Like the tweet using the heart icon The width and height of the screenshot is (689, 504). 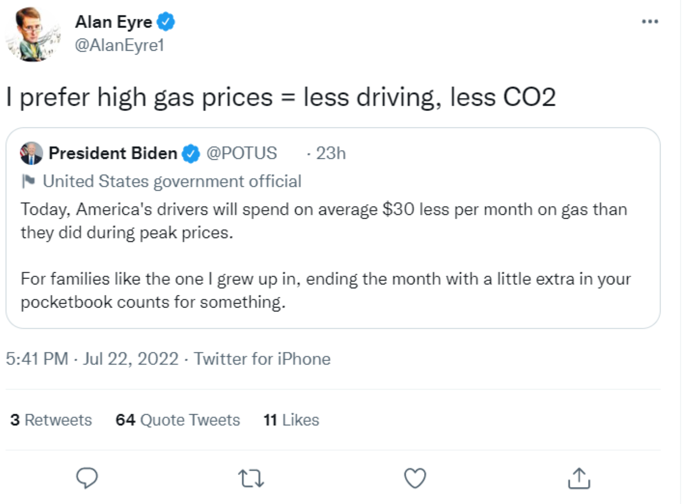coord(414,478)
